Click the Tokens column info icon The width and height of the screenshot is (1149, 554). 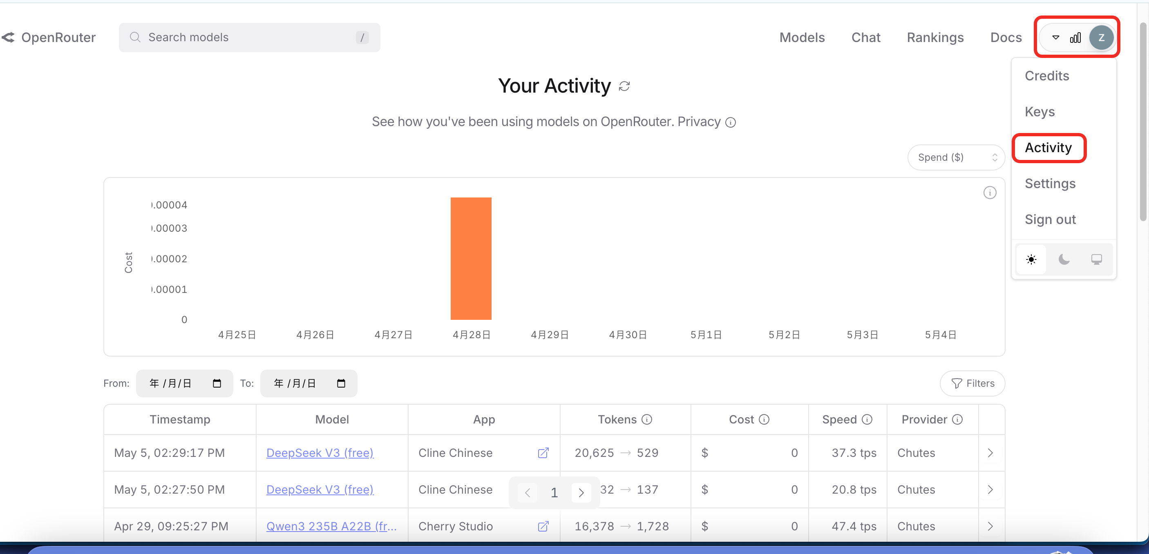point(647,419)
